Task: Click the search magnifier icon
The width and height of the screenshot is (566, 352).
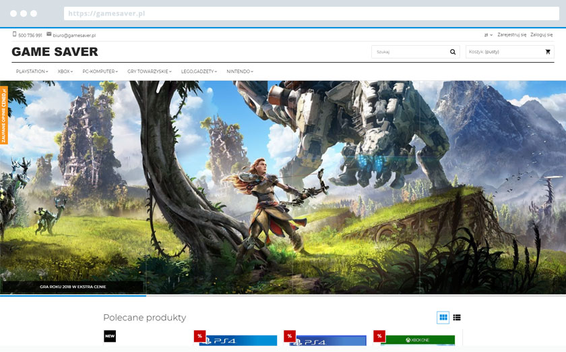Action: [453, 52]
